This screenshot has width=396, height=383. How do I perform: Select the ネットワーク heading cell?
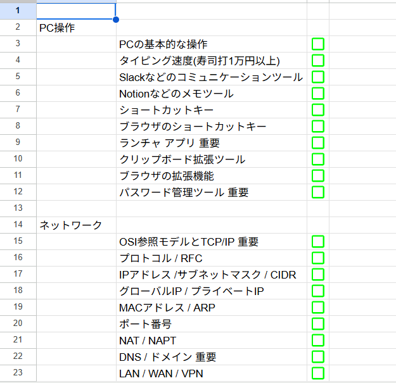click(76, 225)
